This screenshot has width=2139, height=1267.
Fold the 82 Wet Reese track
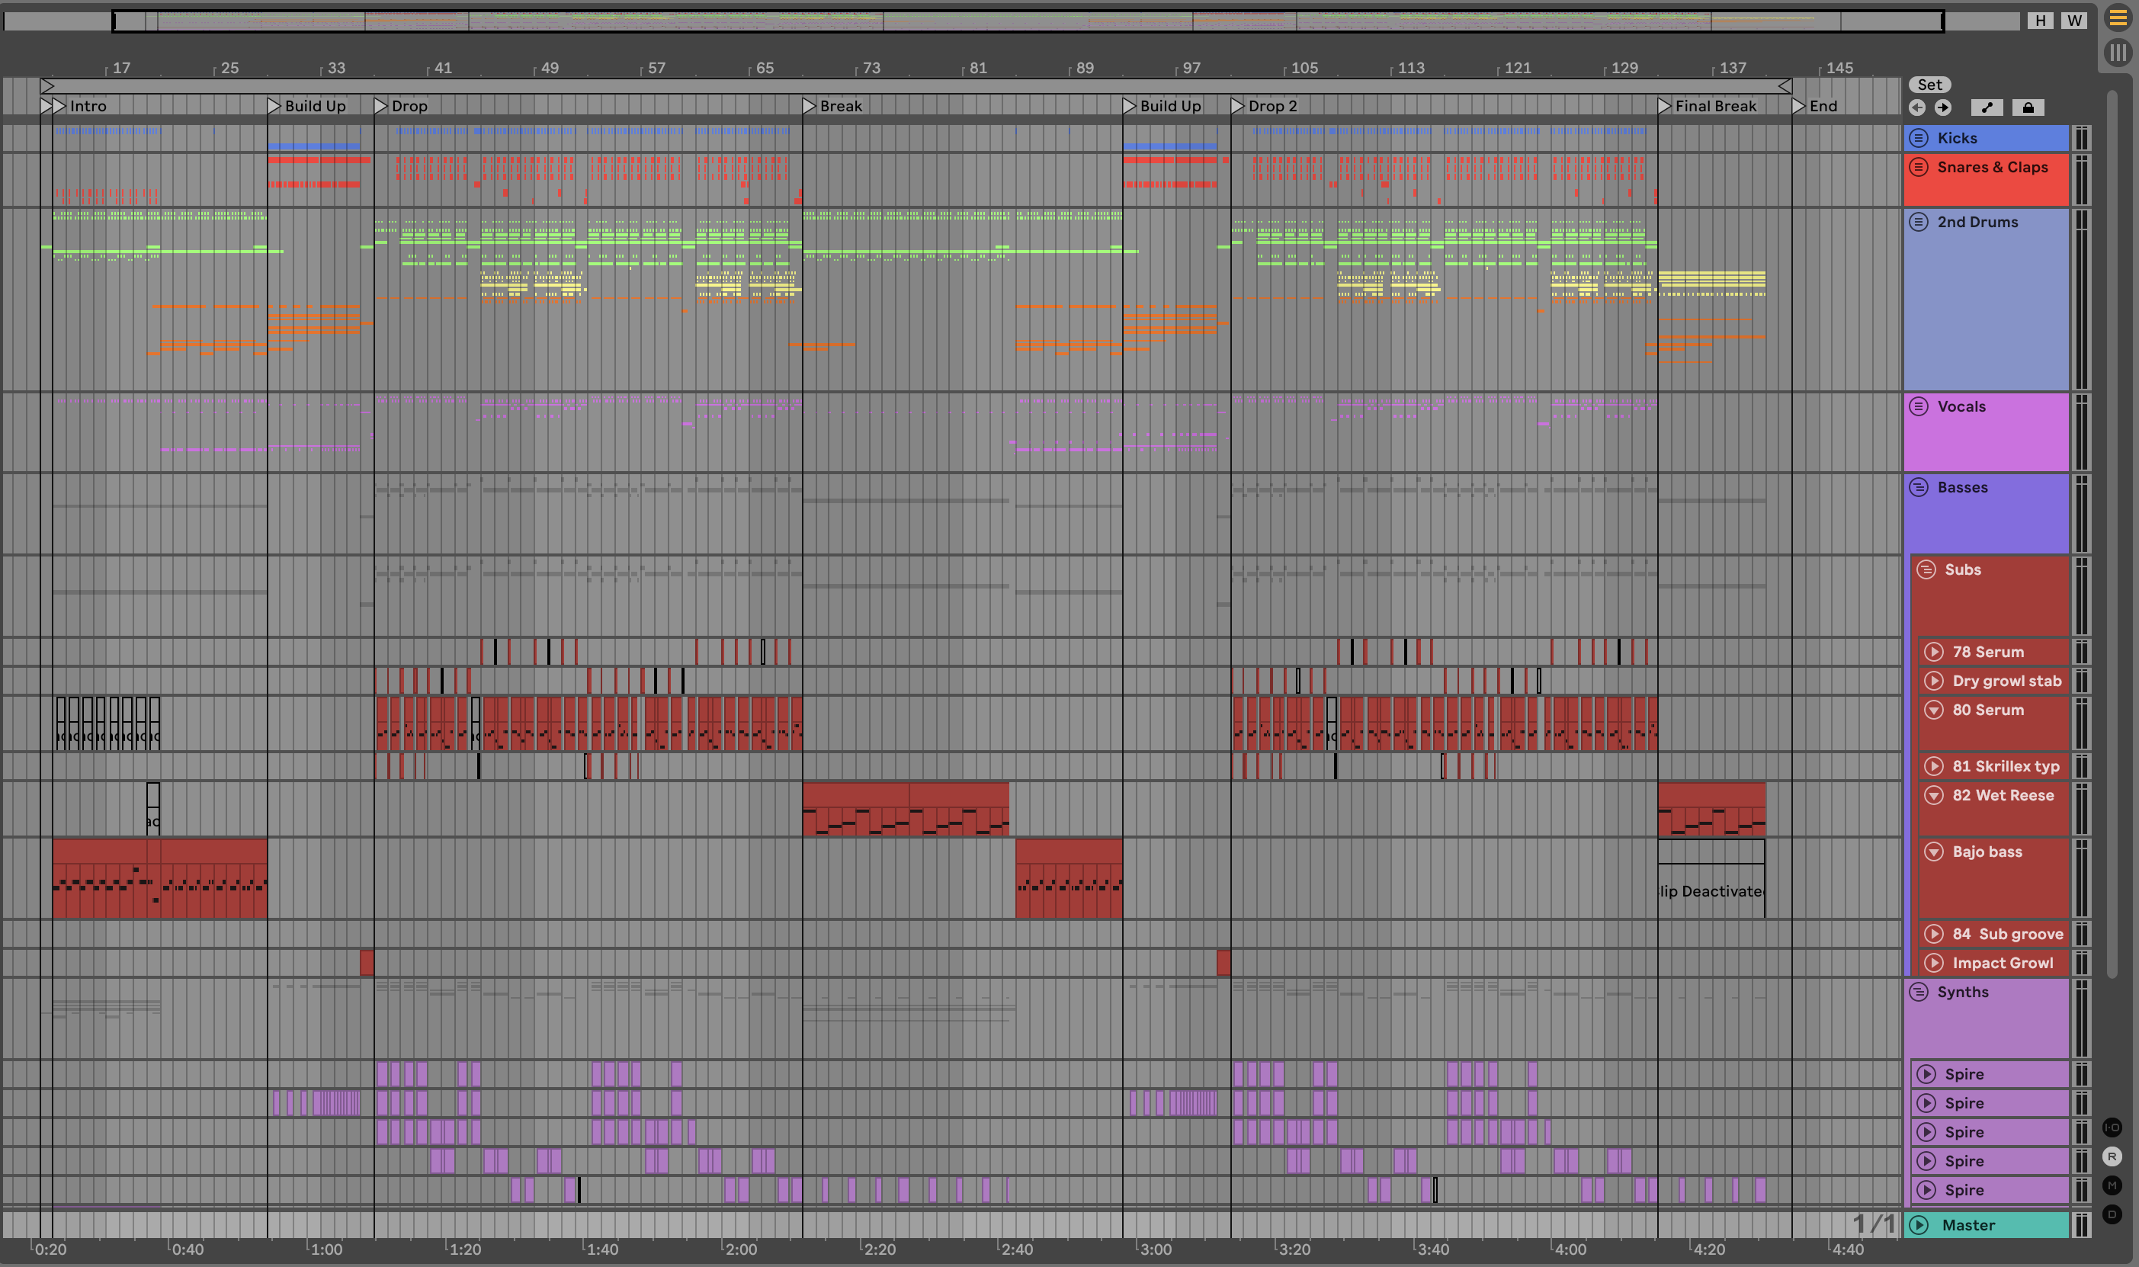click(x=1933, y=796)
